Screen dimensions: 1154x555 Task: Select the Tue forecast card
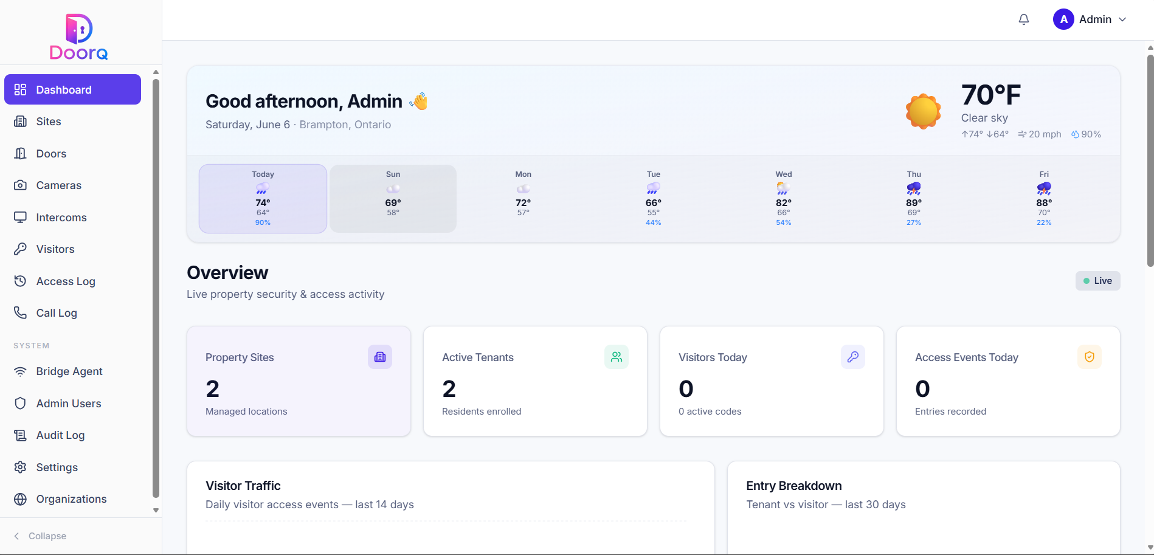point(654,198)
